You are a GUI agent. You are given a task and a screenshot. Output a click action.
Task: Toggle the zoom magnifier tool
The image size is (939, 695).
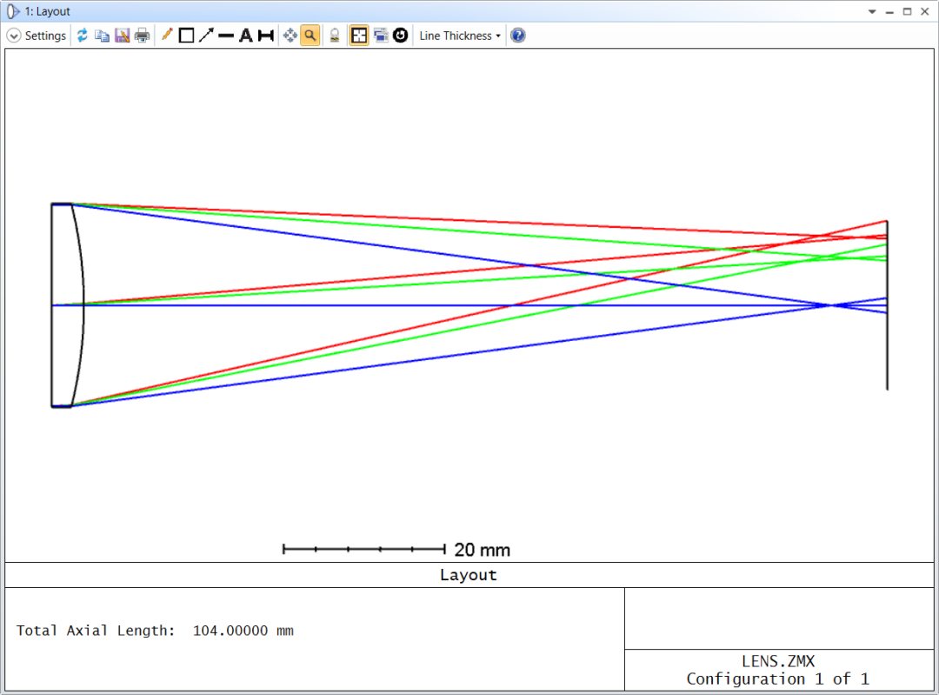click(310, 35)
